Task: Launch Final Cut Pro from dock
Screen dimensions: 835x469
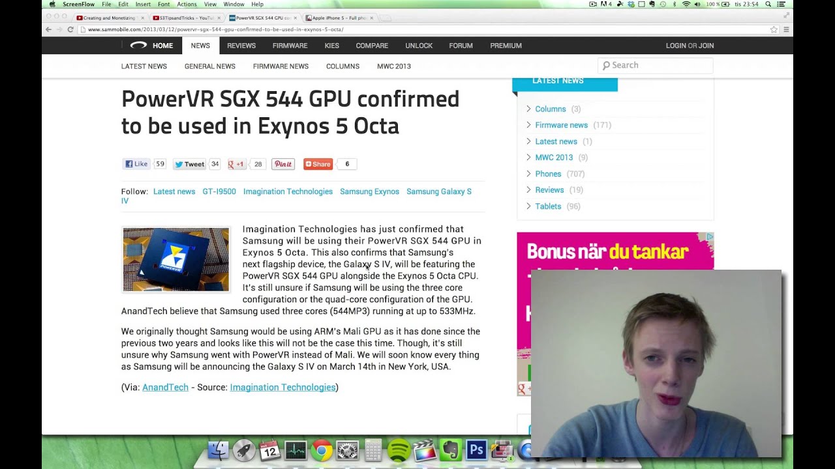Action: [x=425, y=450]
